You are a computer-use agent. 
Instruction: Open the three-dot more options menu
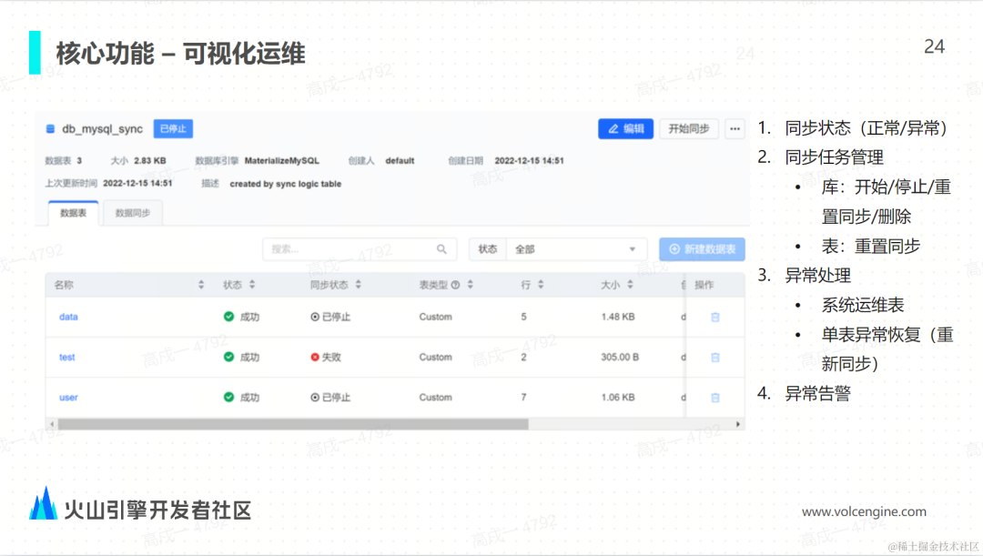point(735,128)
